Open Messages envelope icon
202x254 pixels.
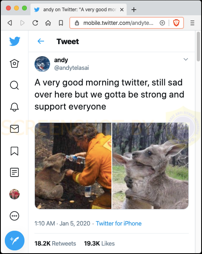tap(14, 129)
